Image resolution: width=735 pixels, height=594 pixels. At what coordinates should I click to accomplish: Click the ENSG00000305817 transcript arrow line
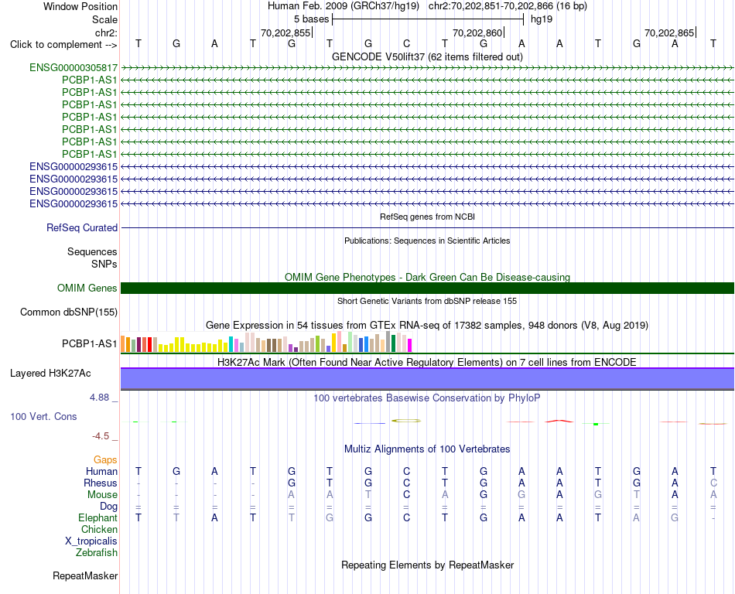(427, 68)
